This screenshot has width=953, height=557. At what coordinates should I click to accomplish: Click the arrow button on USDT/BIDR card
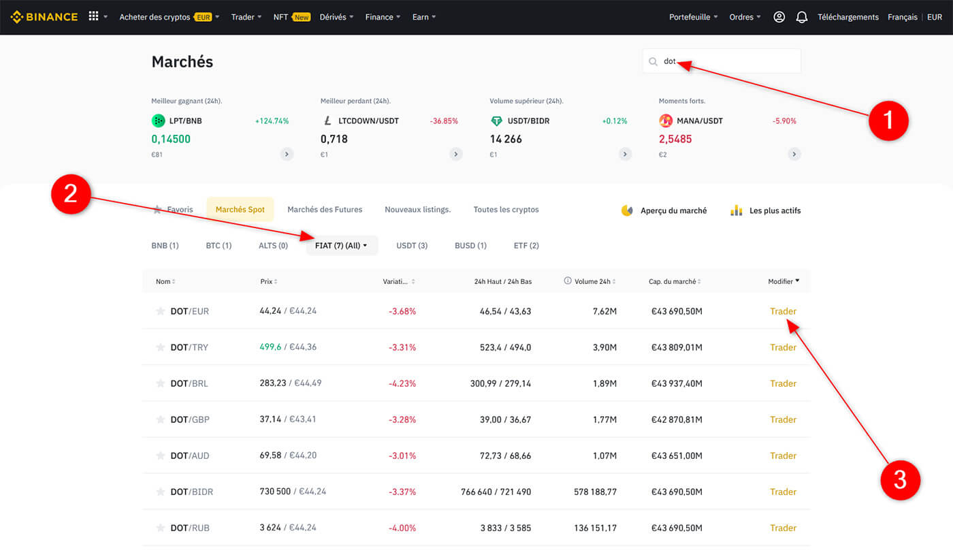tap(625, 154)
